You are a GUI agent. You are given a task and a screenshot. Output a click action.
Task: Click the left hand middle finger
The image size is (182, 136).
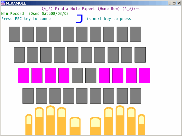coord(50,120)
